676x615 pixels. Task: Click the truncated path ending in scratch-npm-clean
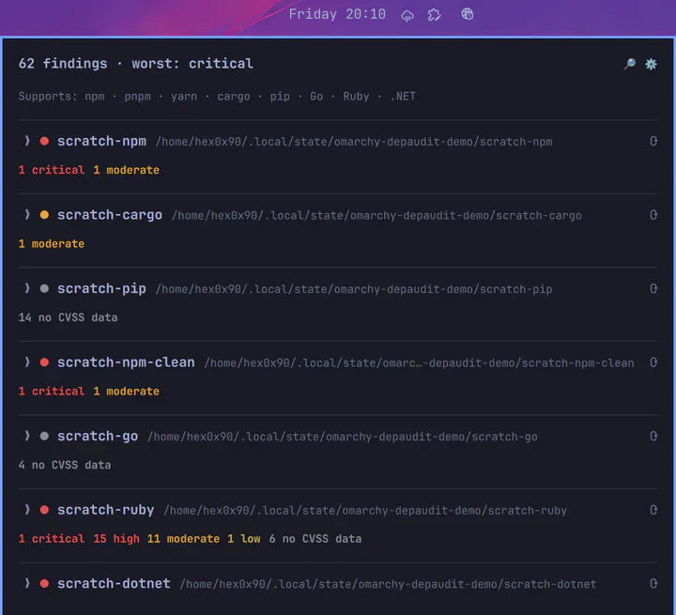[x=419, y=363]
